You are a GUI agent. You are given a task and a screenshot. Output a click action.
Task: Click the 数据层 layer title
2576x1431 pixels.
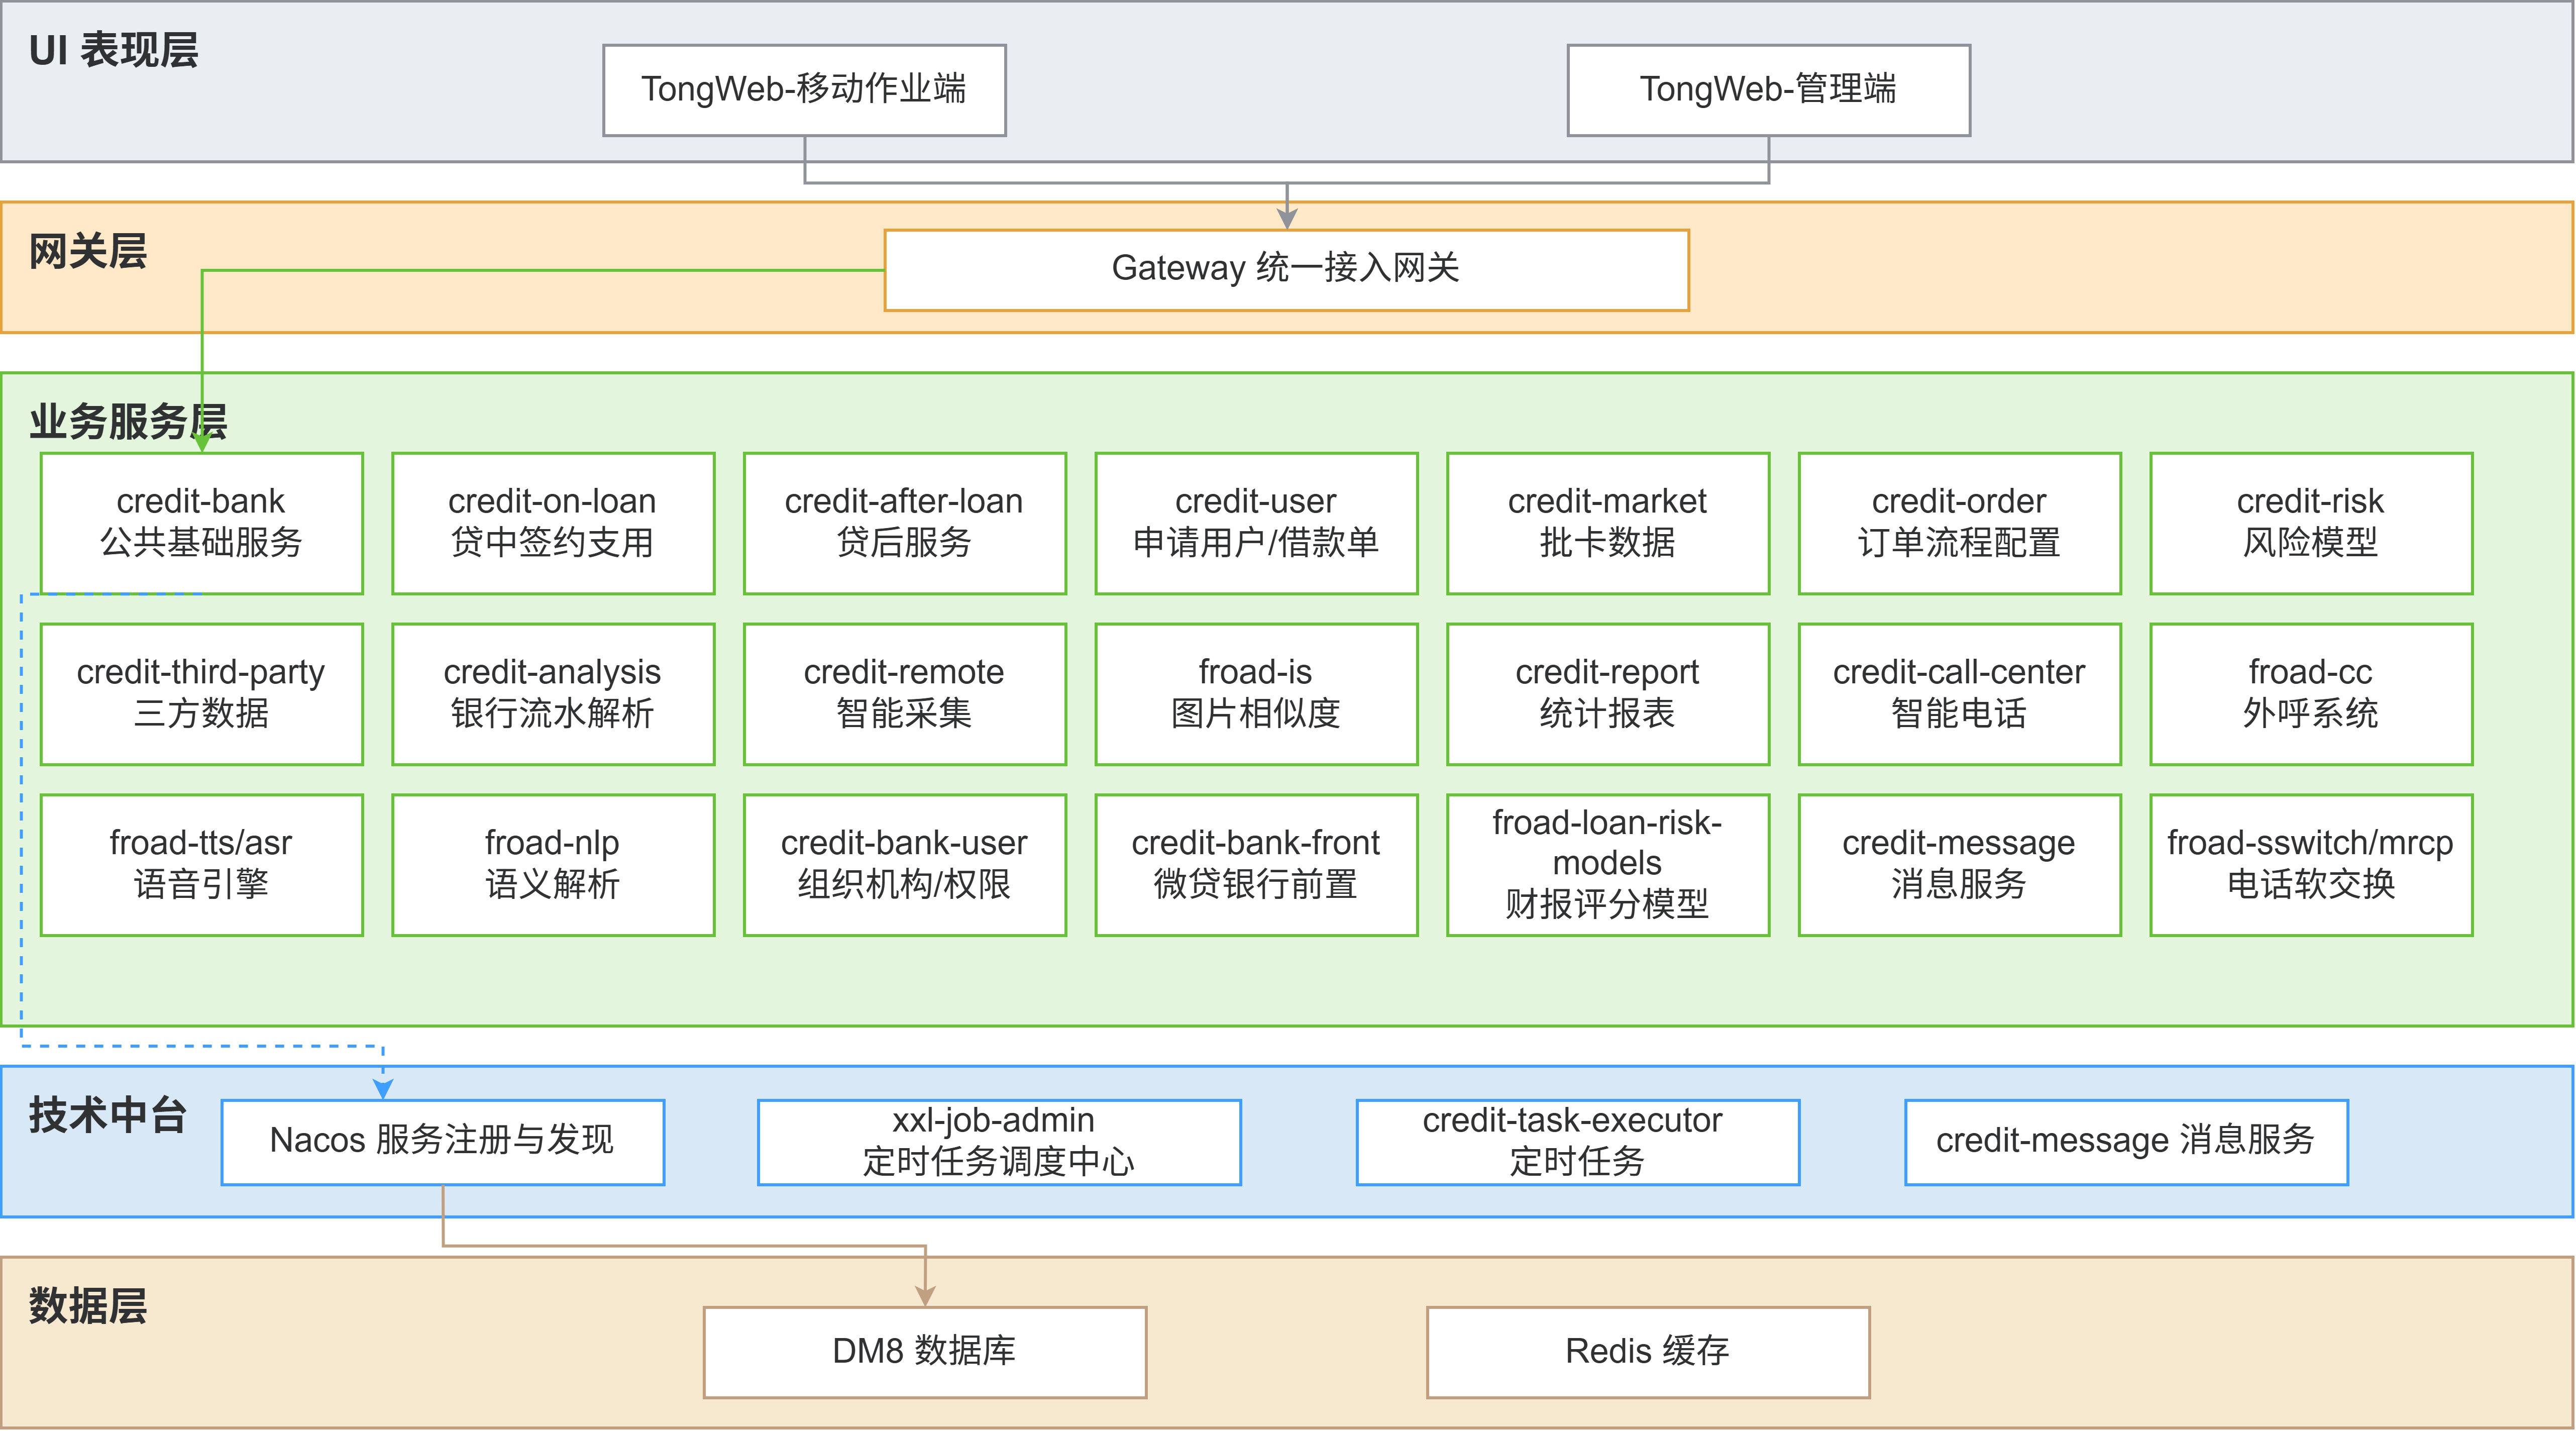[x=88, y=1306]
